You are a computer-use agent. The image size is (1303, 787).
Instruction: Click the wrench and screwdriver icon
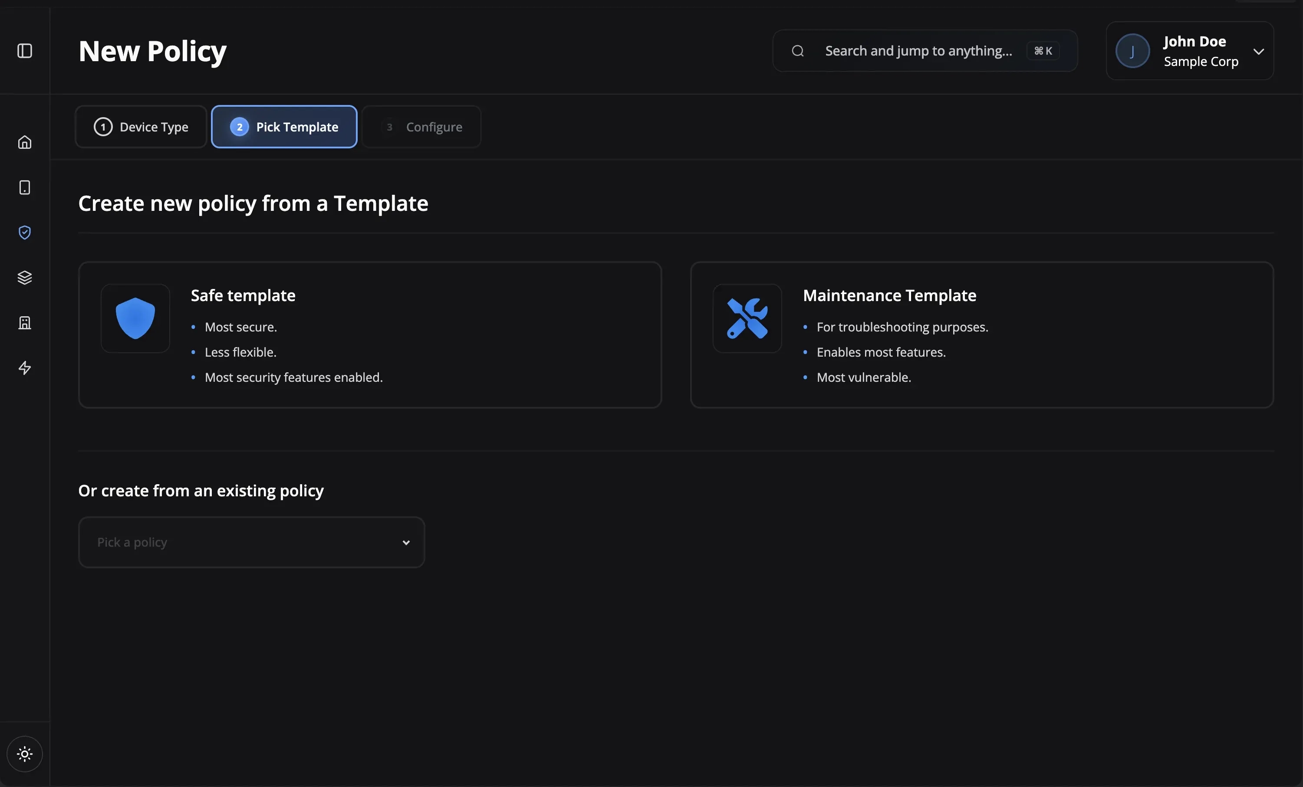pos(747,318)
